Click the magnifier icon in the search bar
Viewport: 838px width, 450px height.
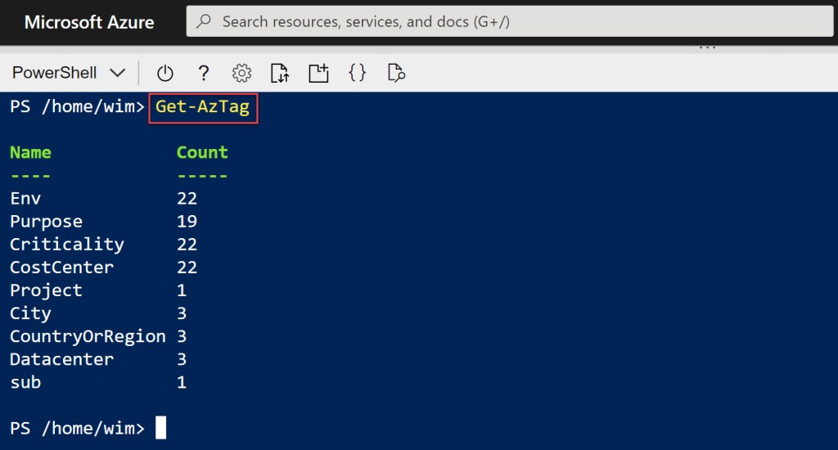[205, 22]
